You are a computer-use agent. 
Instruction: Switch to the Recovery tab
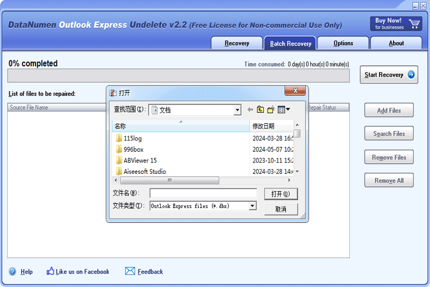[x=236, y=43]
